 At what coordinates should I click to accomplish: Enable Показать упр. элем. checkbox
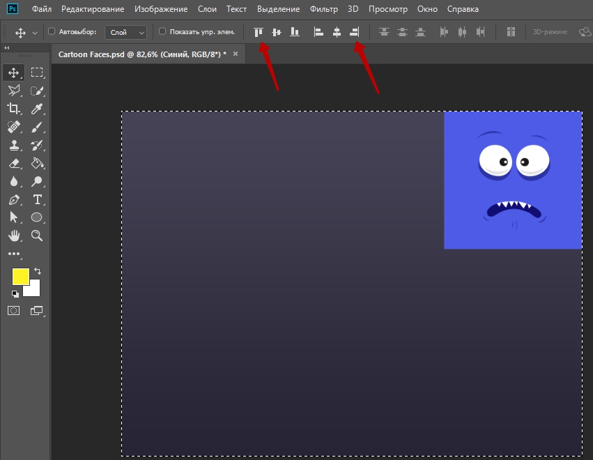pyautogui.click(x=162, y=31)
